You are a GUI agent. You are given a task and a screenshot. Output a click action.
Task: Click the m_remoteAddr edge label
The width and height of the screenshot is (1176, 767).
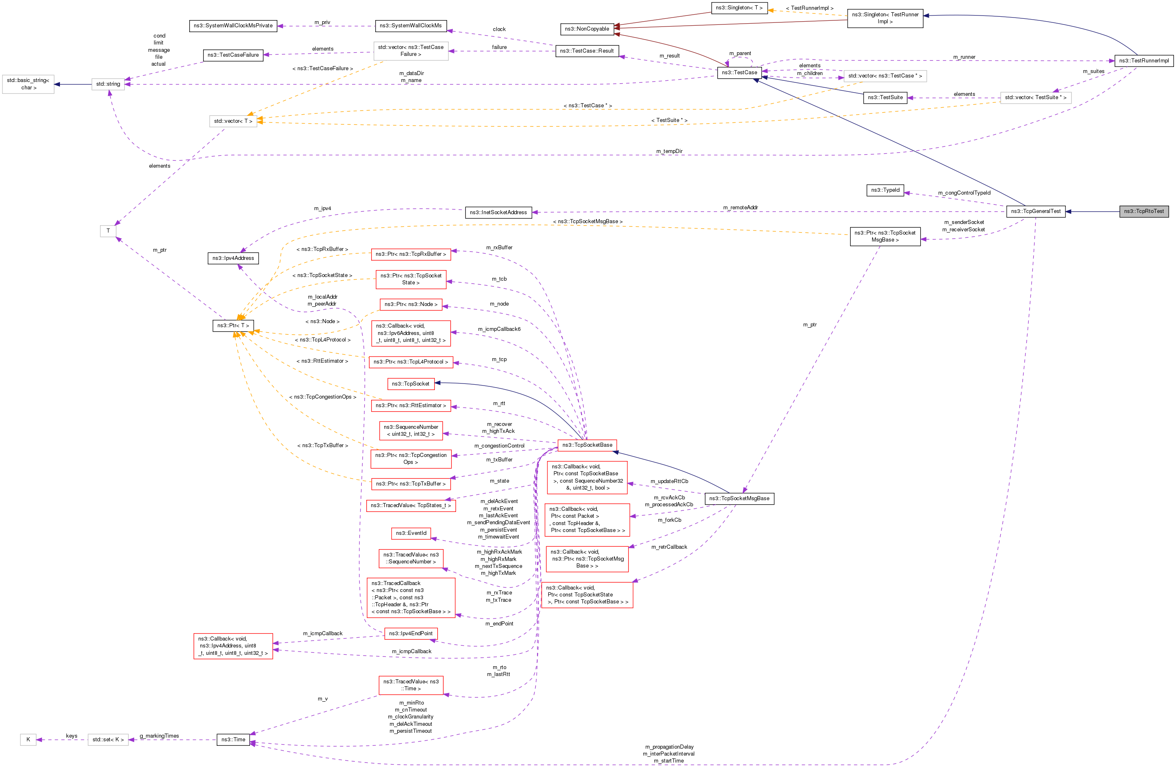(x=740, y=208)
